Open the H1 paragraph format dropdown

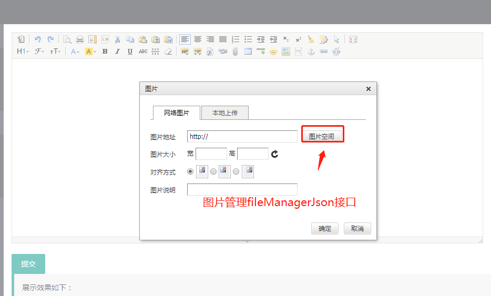tap(24, 52)
